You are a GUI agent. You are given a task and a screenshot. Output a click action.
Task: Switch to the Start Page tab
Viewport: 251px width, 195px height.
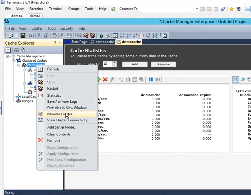(77, 42)
